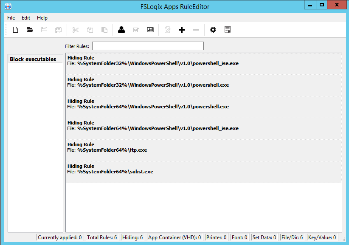
Task: Click 'Currently applied: 0' in status bar
Action: point(59,238)
